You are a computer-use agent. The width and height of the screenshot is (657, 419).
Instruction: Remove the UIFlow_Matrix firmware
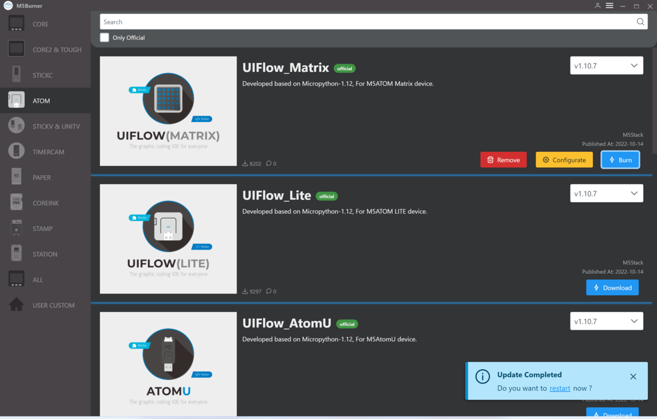click(504, 160)
